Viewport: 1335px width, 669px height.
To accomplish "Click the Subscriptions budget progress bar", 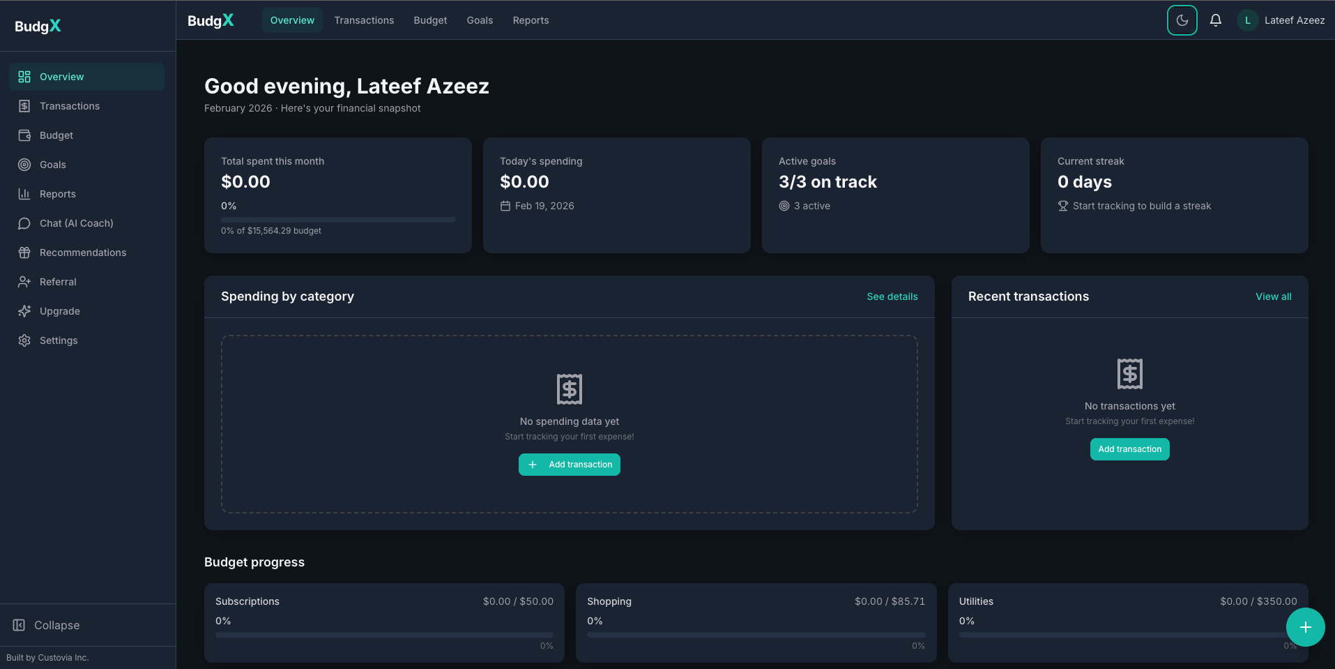I will 383,636.
